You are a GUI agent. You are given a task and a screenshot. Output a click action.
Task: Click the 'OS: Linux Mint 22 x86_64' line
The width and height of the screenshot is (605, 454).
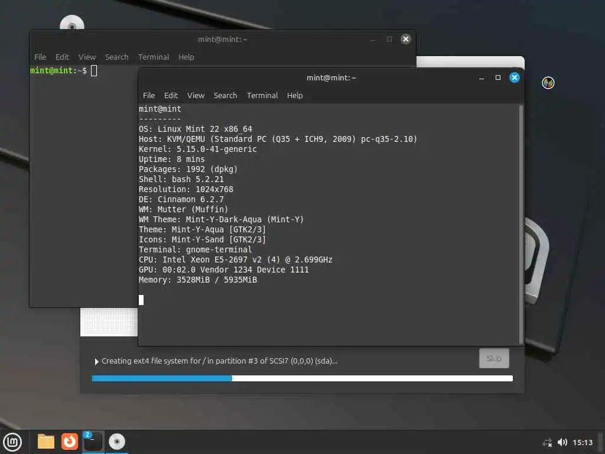pyautogui.click(x=195, y=129)
